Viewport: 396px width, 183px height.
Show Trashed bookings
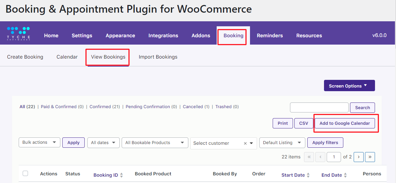pyautogui.click(x=227, y=106)
